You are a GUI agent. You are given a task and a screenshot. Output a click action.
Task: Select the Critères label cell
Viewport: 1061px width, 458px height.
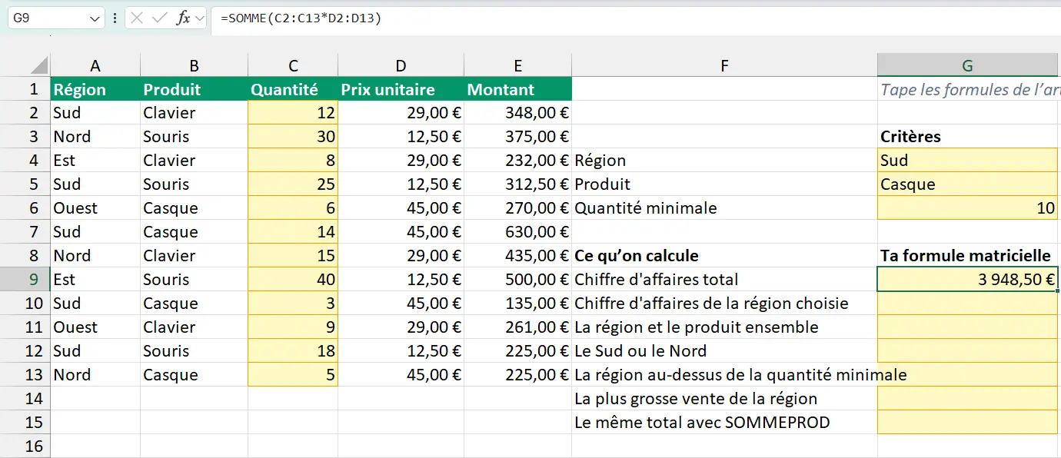click(968, 137)
